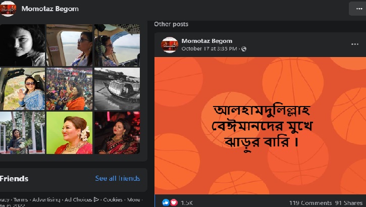Open the Terms footer link
This screenshot has width=366, height=207.
pos(21,199)
